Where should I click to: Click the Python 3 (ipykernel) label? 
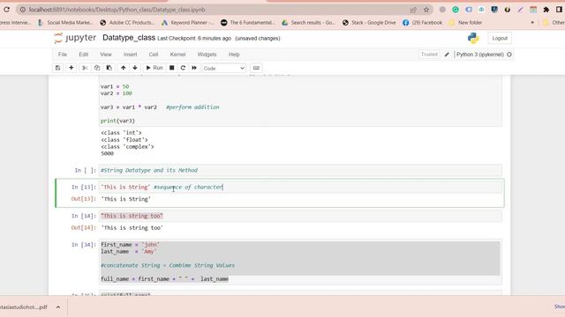480,55
